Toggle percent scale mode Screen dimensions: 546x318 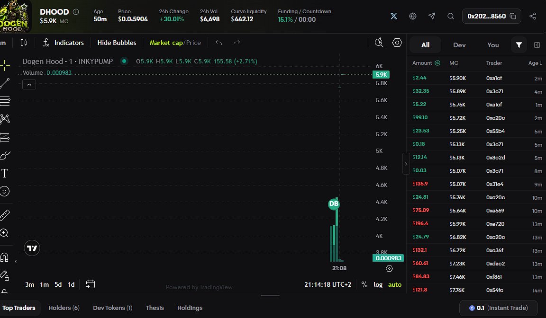[x=364, y=284]
